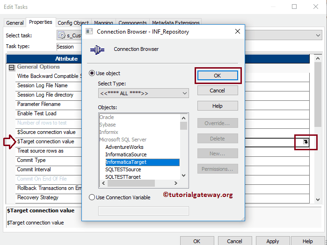The height and width of the screenshot is (245, 327).
Task: Select Rollback Transactions on Errors attribute
Action: point(48,188)
